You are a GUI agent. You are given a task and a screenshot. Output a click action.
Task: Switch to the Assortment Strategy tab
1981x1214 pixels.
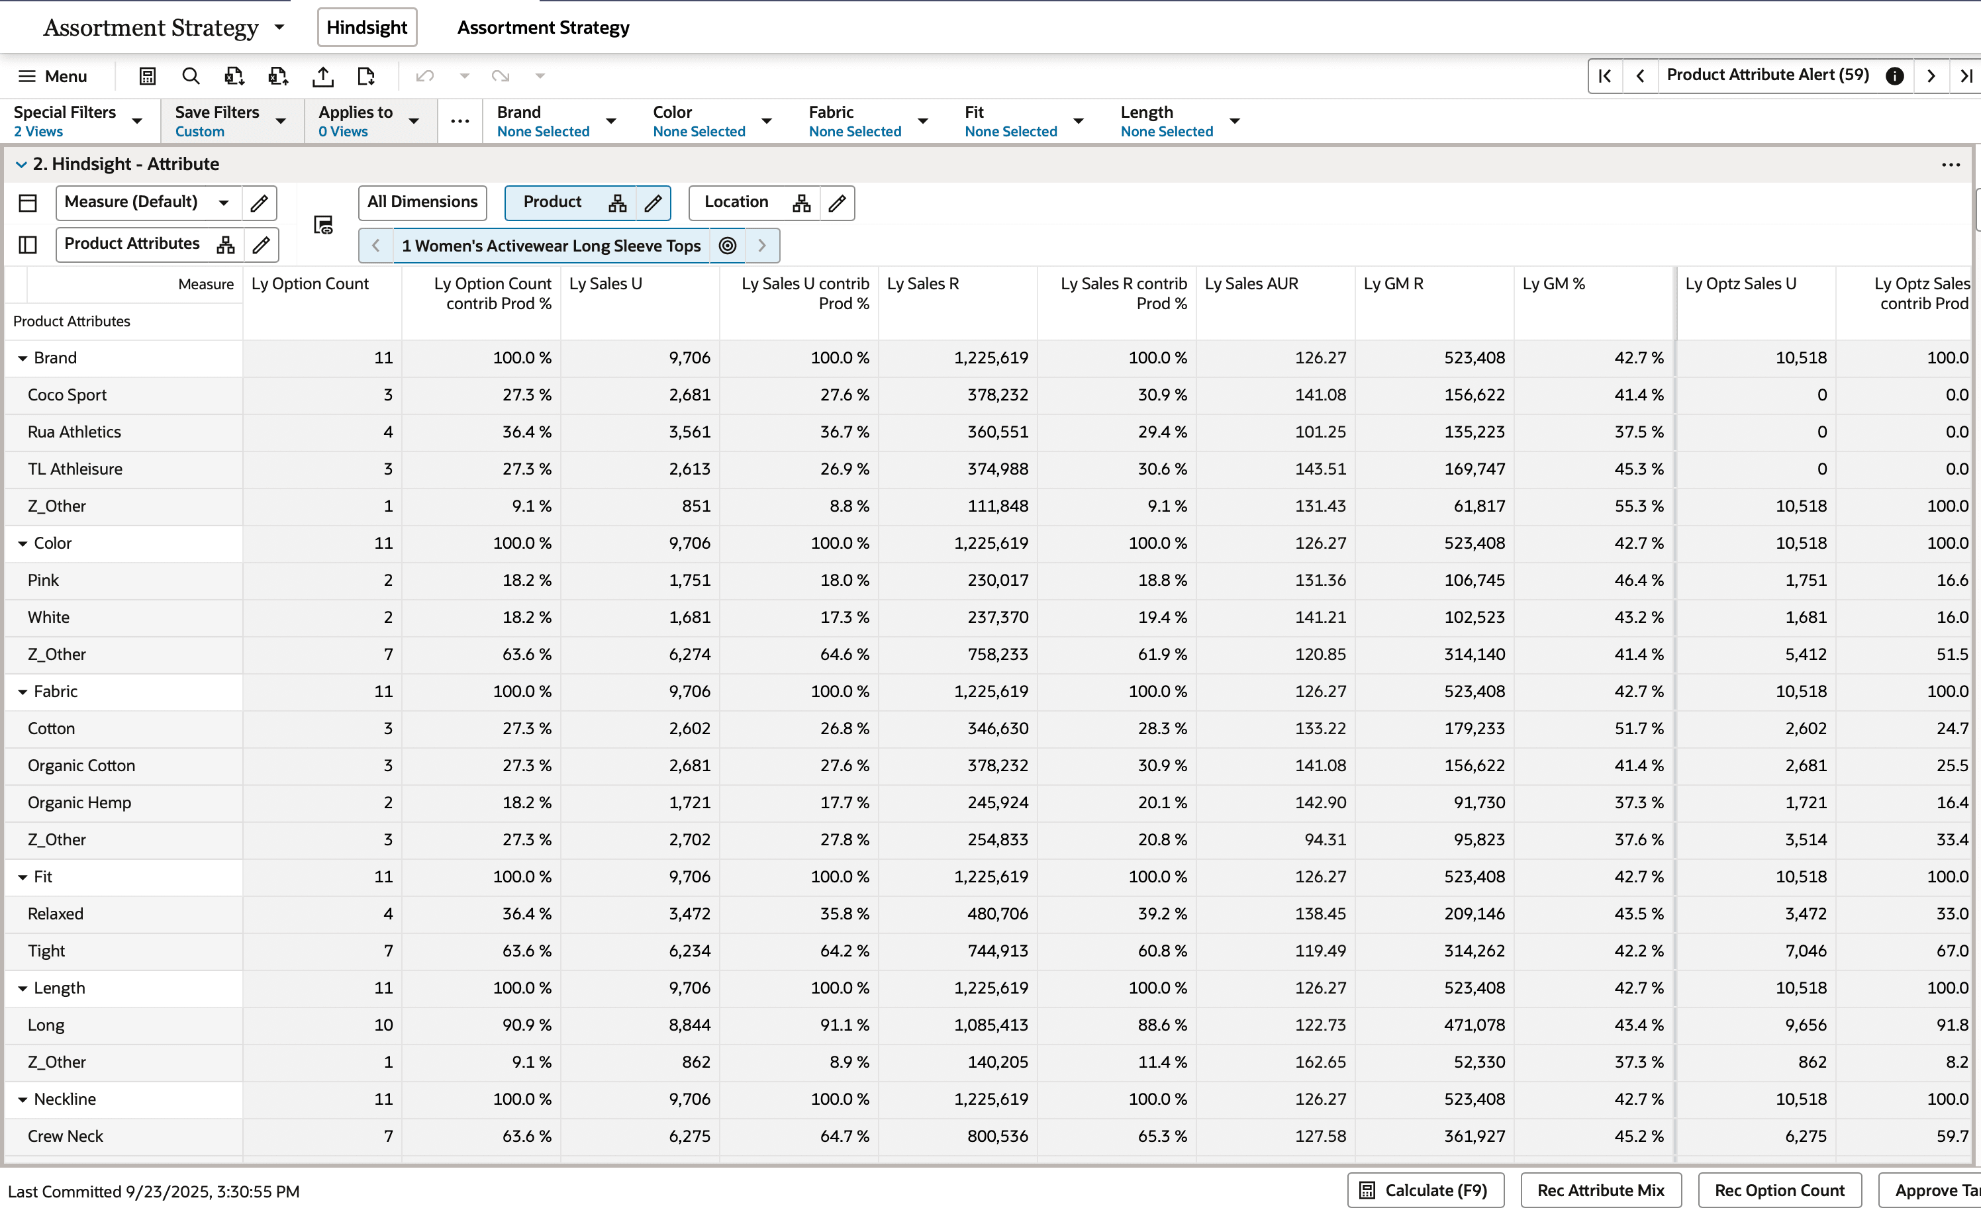click(543, 27)
